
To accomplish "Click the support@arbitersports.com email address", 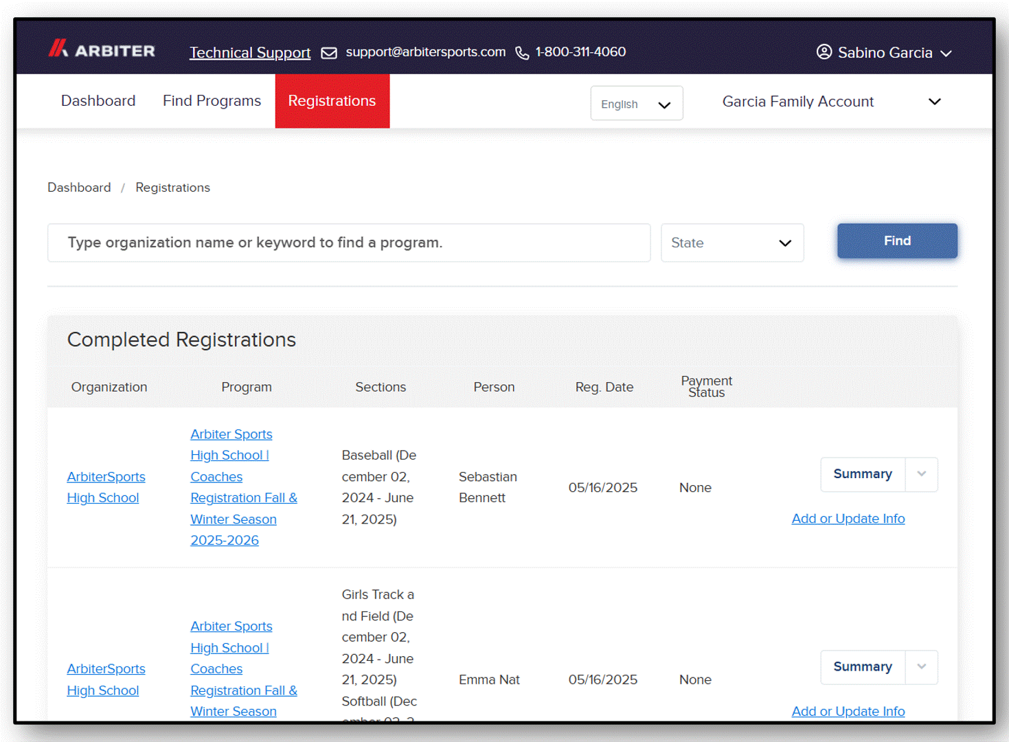I will [x=425, y=52].
